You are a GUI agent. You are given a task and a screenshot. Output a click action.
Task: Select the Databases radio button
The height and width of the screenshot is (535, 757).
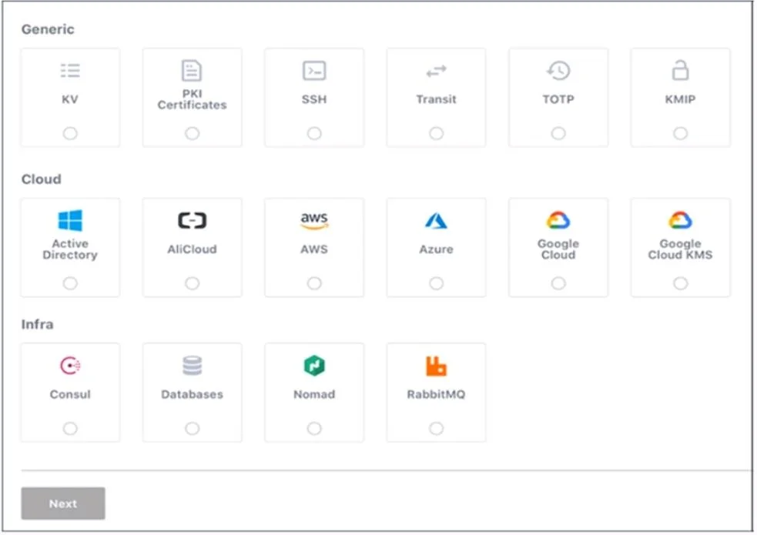click(193, 429)
